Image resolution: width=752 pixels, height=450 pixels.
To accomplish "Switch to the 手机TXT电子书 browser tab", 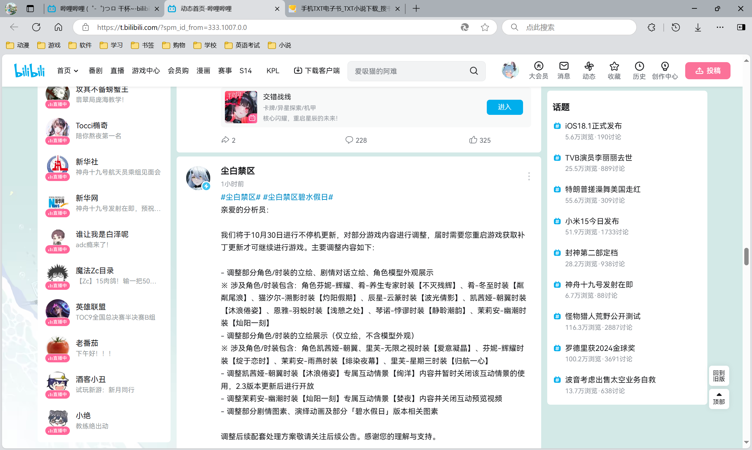I will pyautogui.click(x=345, y=9).
